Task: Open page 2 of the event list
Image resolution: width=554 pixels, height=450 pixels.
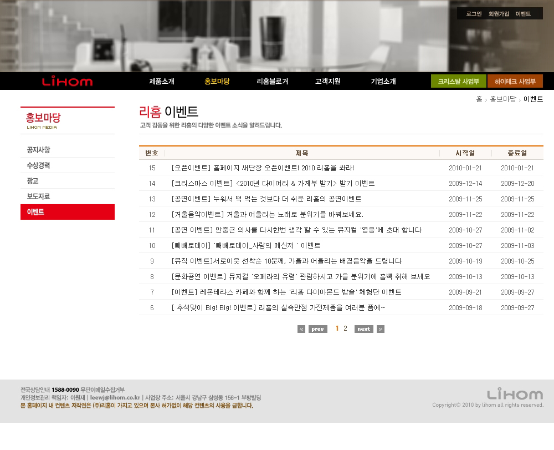Action: coord(346,328)
